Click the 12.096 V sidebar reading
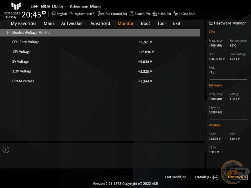 [215, 139]
